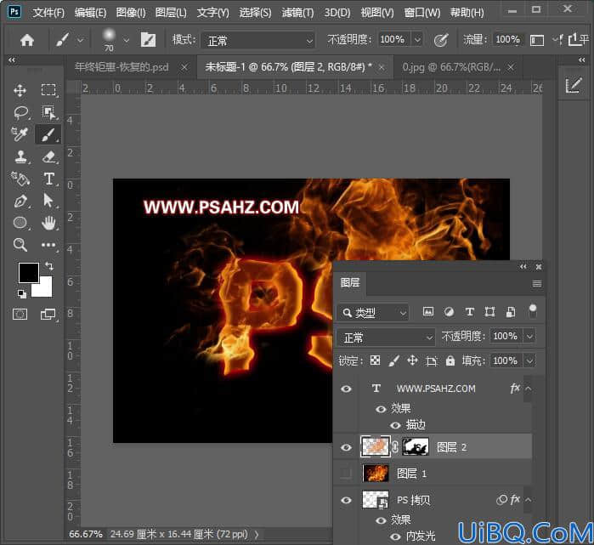Select the Rectangular Marquee tool
Image resolution: width=594 pixels, height=545 pixels.
(x=48, y=90)
